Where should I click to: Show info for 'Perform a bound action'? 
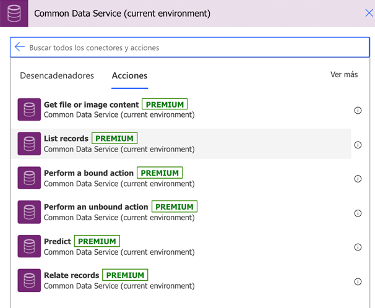[x=358, y=179]
